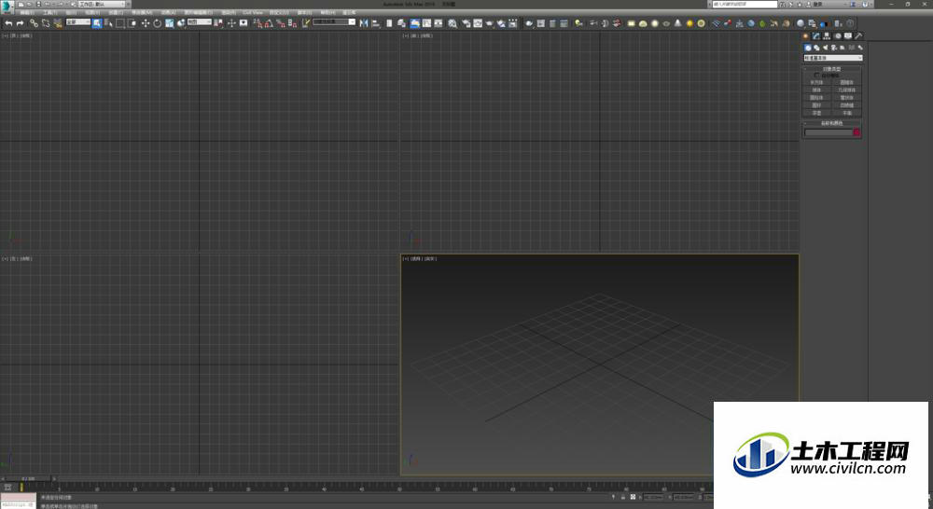Open the Selection Filter dropdown (全部)
Screen dimensions: 933x509
[78, 22]
